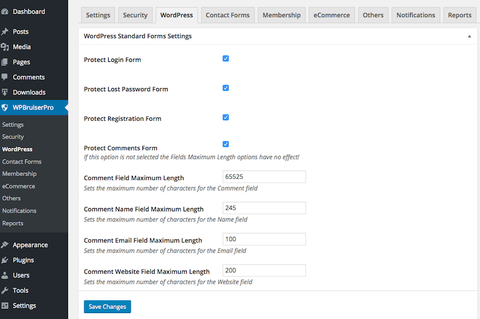Select the Posts icon in the sidebar
Screen dimensions: 480x319
click(x=7, y=31)
